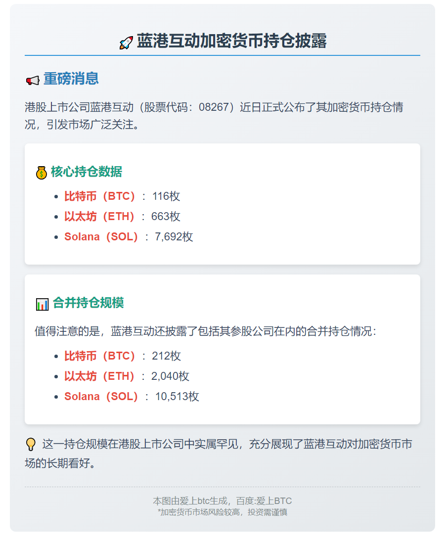
Task: Select the Solana（SOL）7,692枚 list entry
Action: click(128, 237)
